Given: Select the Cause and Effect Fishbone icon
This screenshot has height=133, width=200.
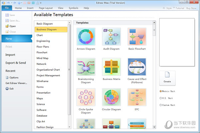Looking at the screenshot, I should click(x=137, y=67).
